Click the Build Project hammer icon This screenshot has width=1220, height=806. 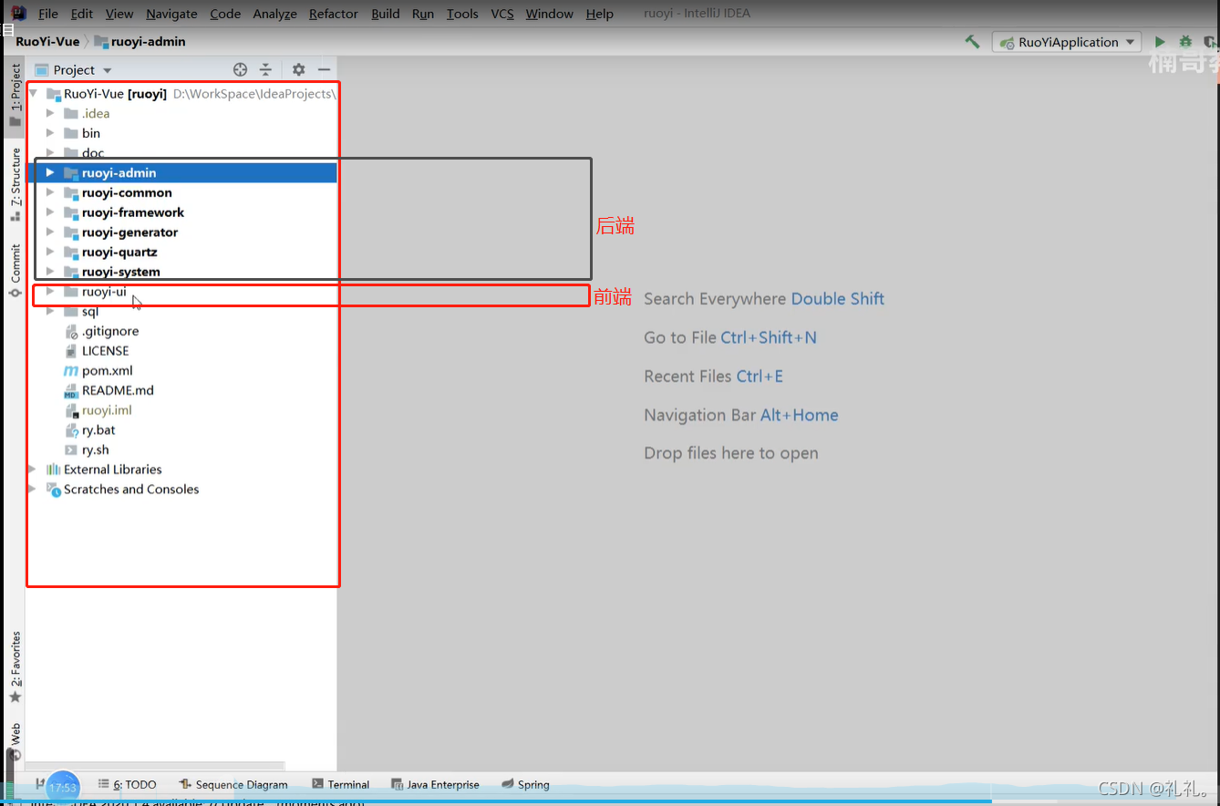point(973,42)
